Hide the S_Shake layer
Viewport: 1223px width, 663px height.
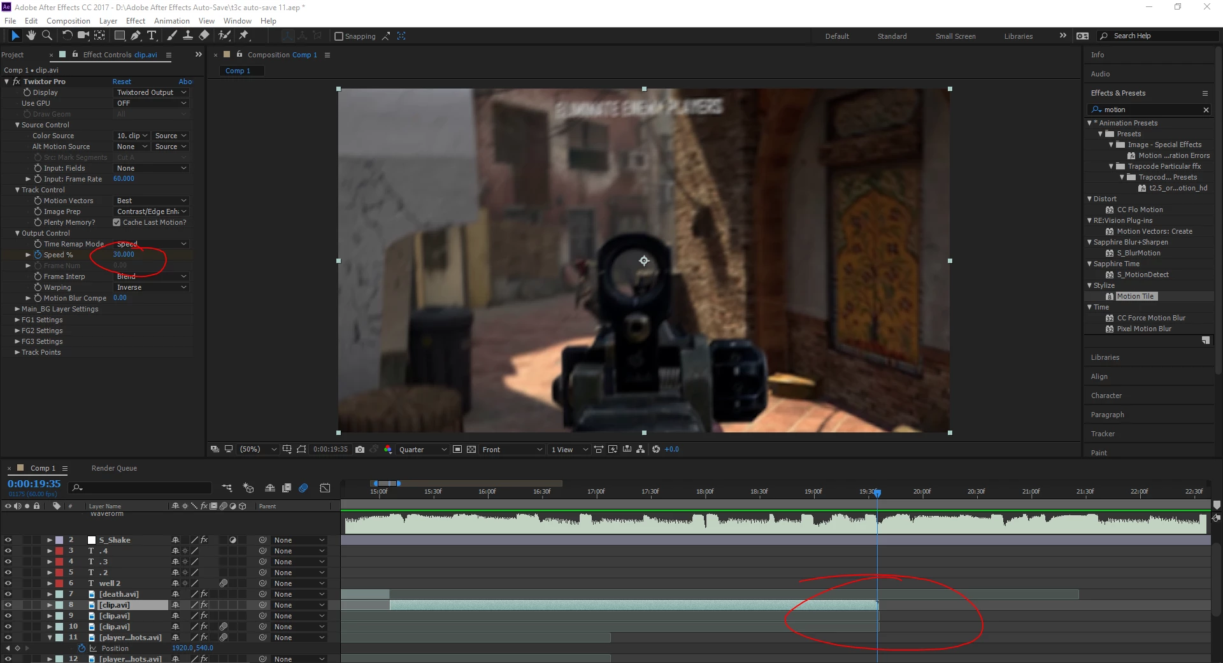pos(8,540)
